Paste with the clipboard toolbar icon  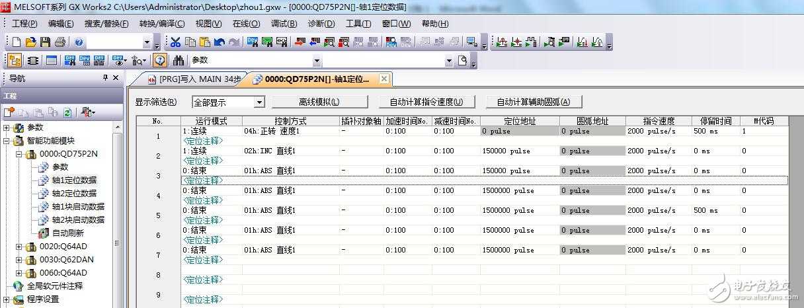[x=205, y=42]
